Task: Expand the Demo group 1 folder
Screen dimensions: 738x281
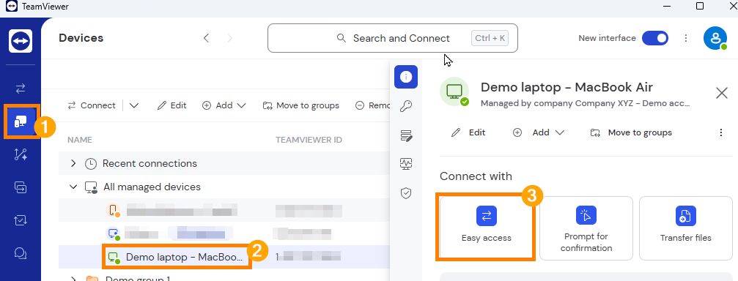Action: (x=73, y=279)
